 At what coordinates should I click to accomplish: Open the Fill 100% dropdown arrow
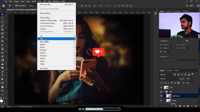pyautogui.click(x=192, y=83)
